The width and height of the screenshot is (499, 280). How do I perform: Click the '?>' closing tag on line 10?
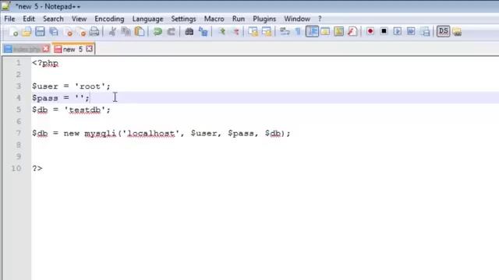tap(37, 168)
